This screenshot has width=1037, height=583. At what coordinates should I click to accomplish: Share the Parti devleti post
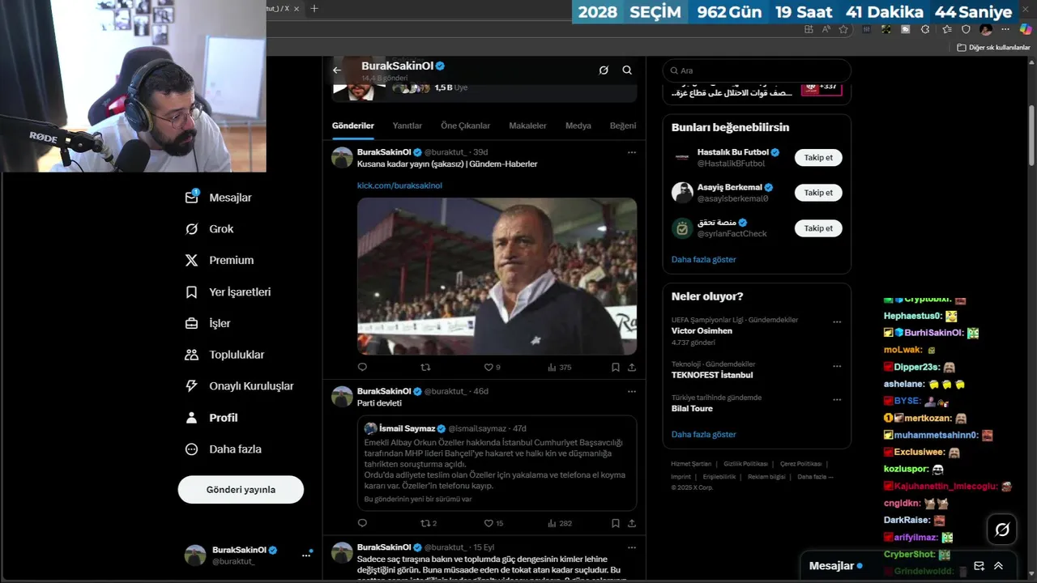632,523
